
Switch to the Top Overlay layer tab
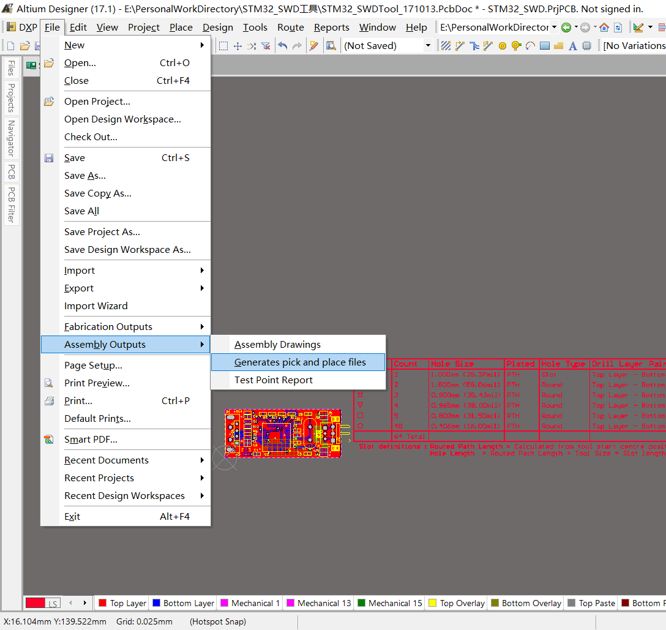click(457, 603)
